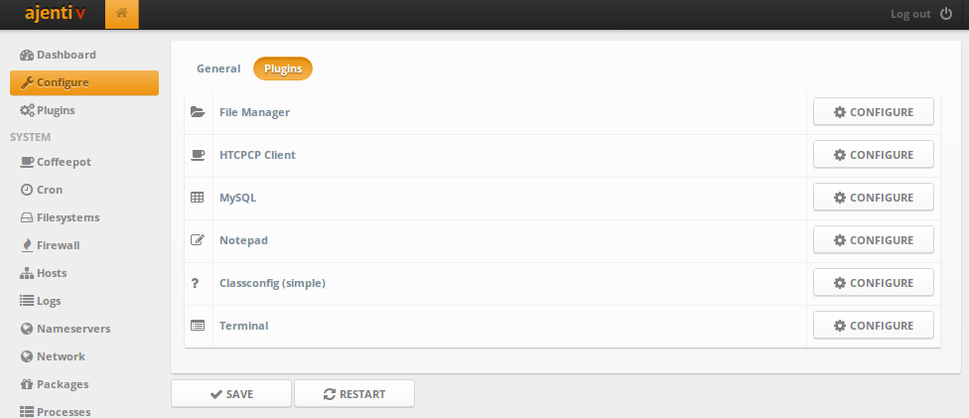The height and width of the screenshot is (418, 969).
Task: Select the Plugins tab
Action: point(283,69)
